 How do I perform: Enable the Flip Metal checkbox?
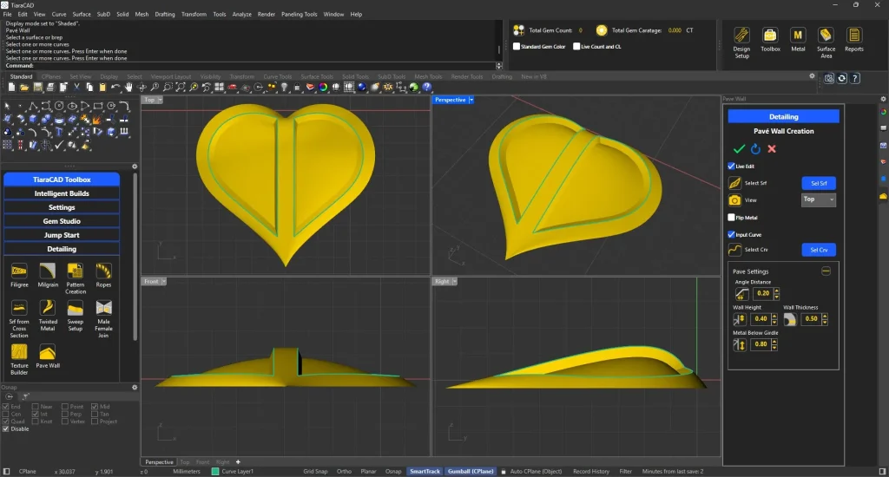(731, 218)
